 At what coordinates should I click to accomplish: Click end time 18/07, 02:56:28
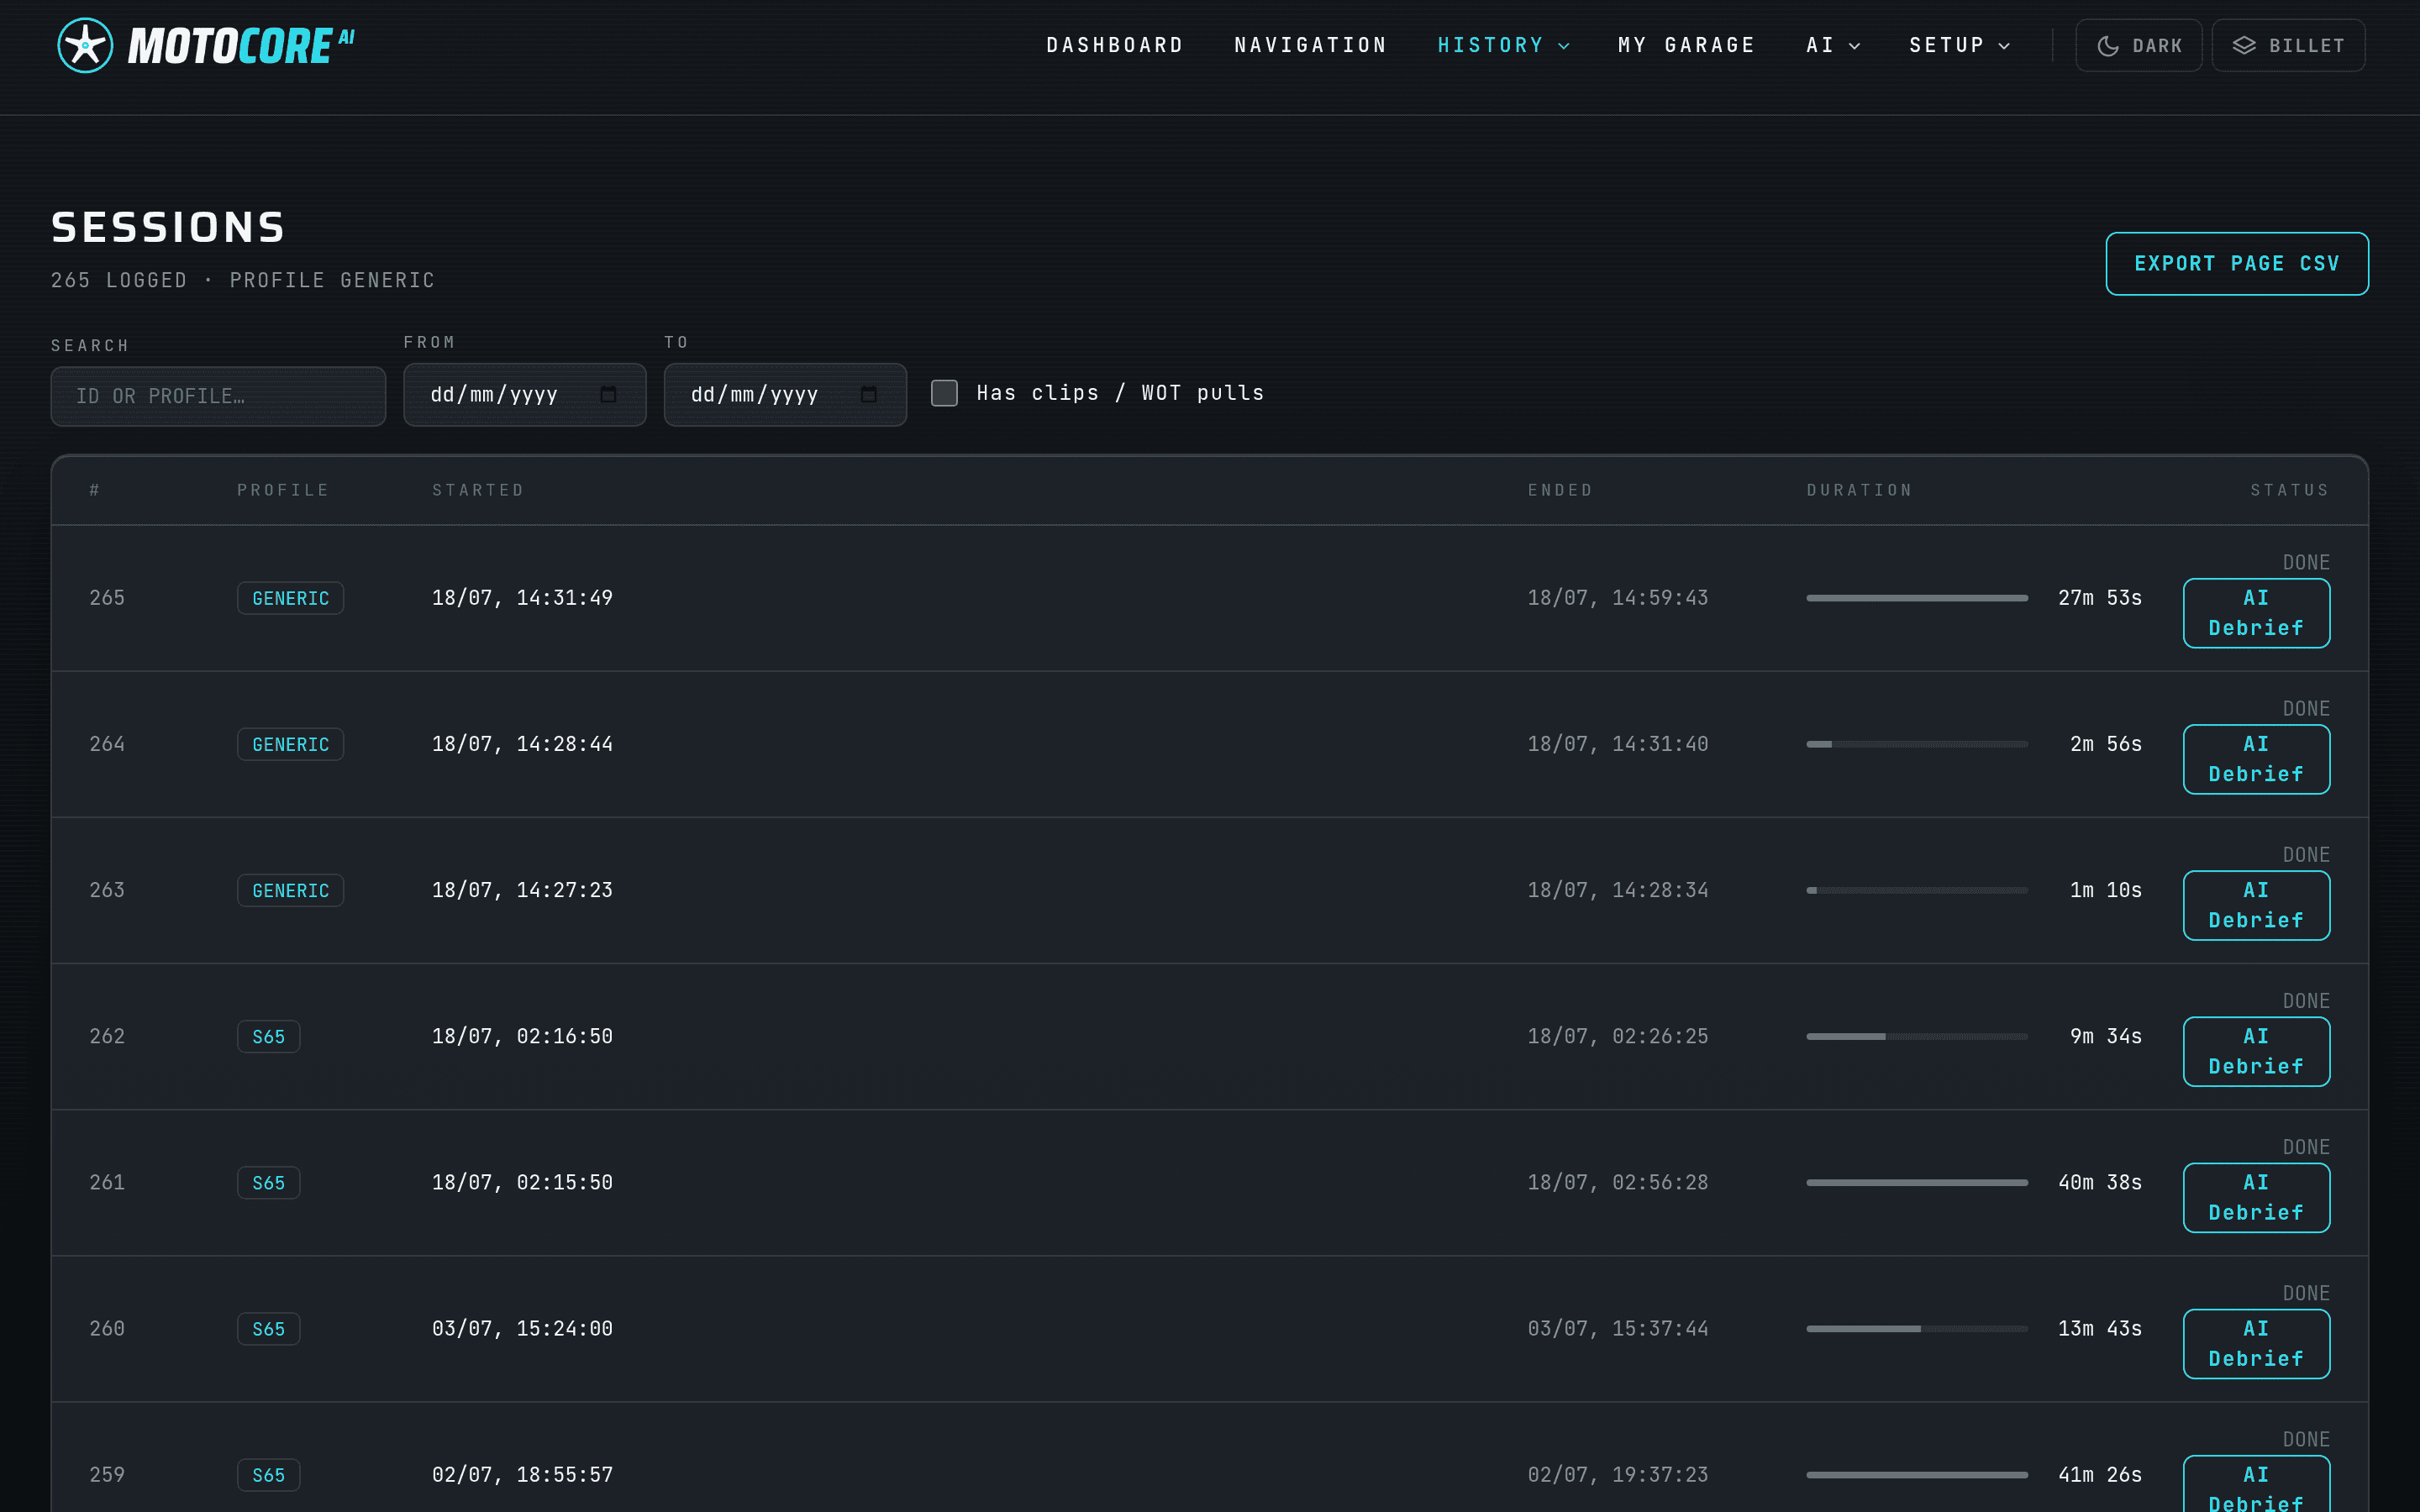tap(1618, 1183)
